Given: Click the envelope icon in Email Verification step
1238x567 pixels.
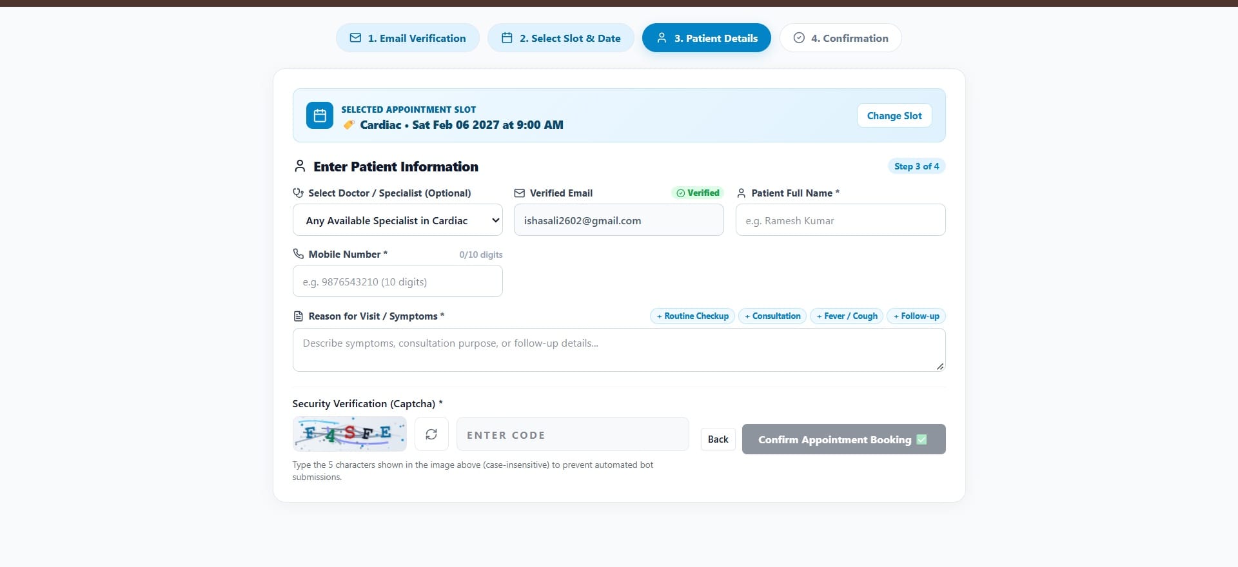Looking at the screenshot, I should tap(355, 38).
